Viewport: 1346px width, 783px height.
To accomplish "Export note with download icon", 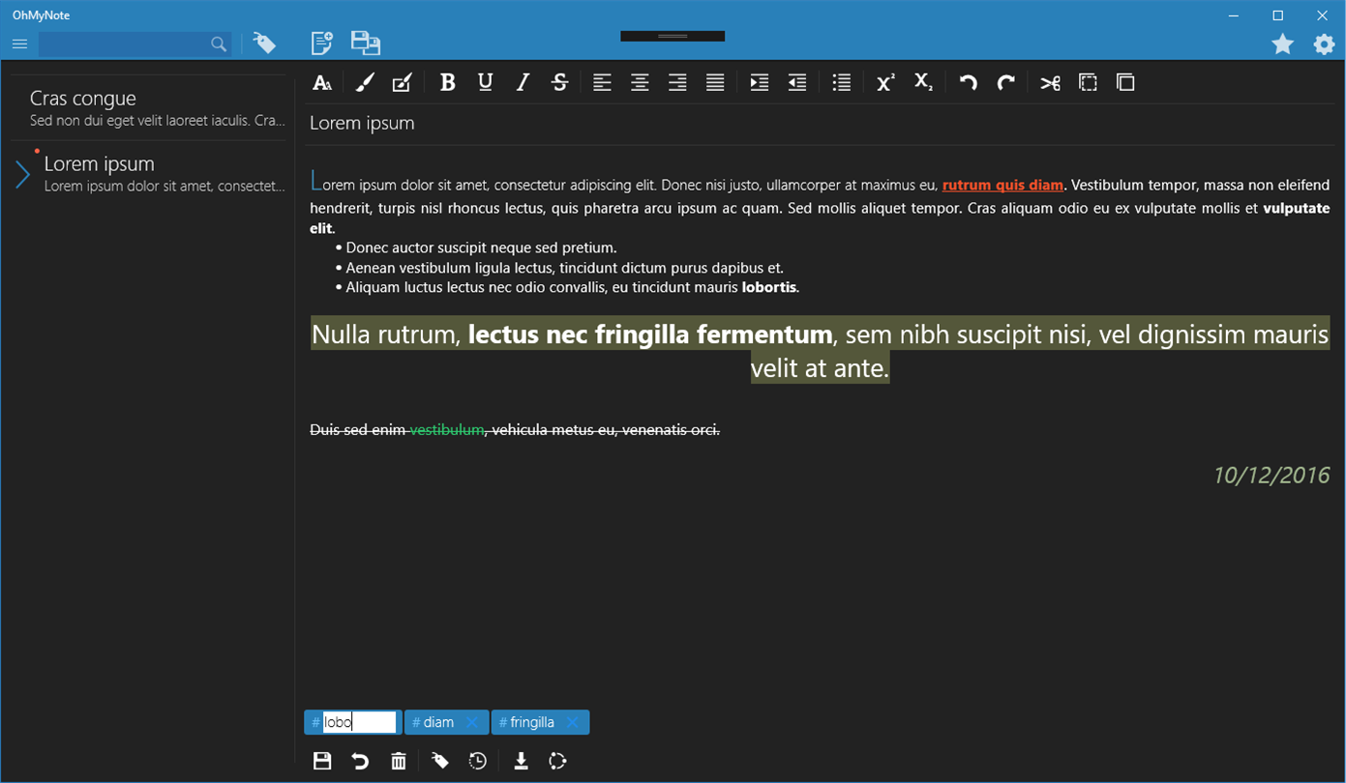I will click(x=521, y=761).
